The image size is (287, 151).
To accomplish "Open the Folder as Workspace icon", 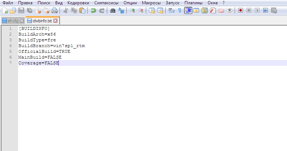I will click(221, 10).
